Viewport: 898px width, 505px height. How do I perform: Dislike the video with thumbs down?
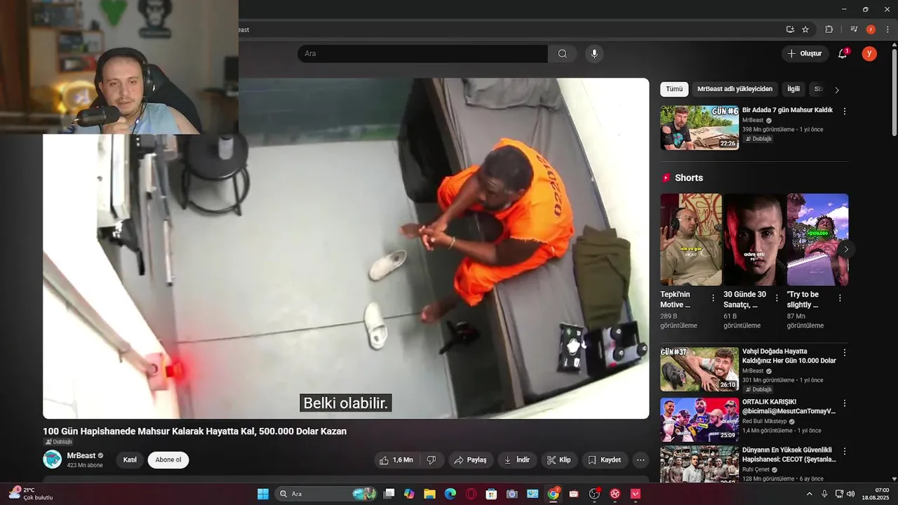pos(431,460)
